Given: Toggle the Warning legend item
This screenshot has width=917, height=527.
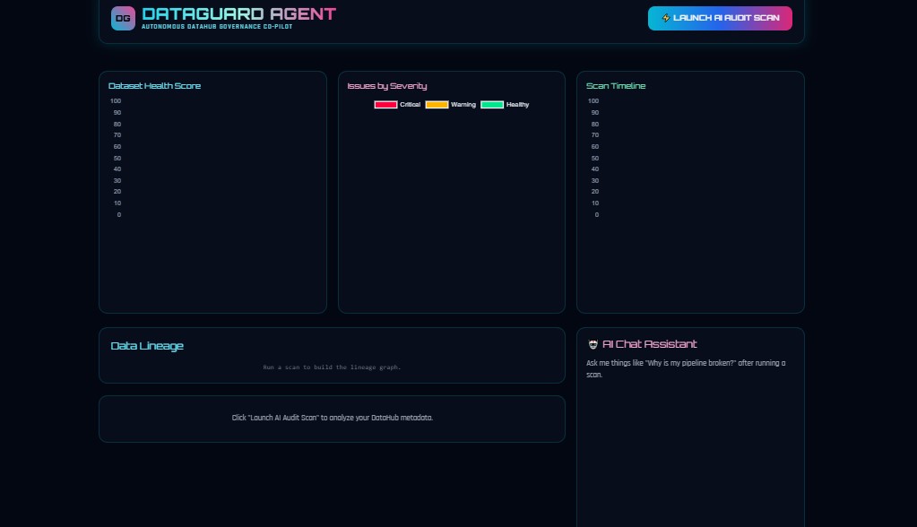Looking at the screenshot, I should coord(450,105).
